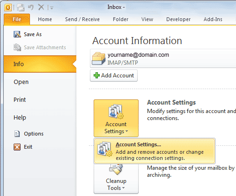Choose Account Settings... from the dropdown menu
This screenshot has height=196, width=236.
(x=155, y=151)
